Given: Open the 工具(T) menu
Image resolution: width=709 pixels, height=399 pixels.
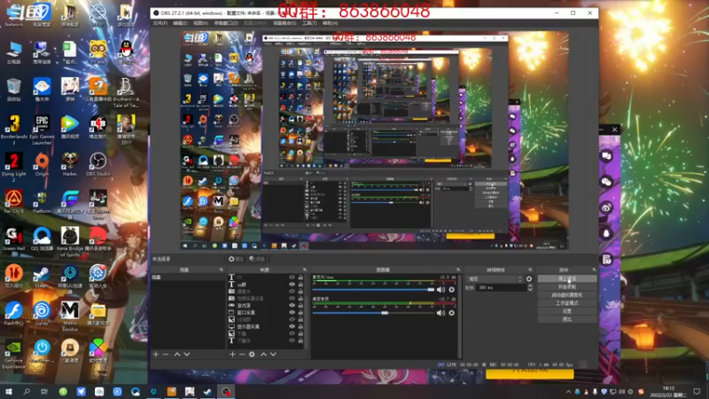Looking at the screenshot, I should pyautogui.click(x=309, y=23).
